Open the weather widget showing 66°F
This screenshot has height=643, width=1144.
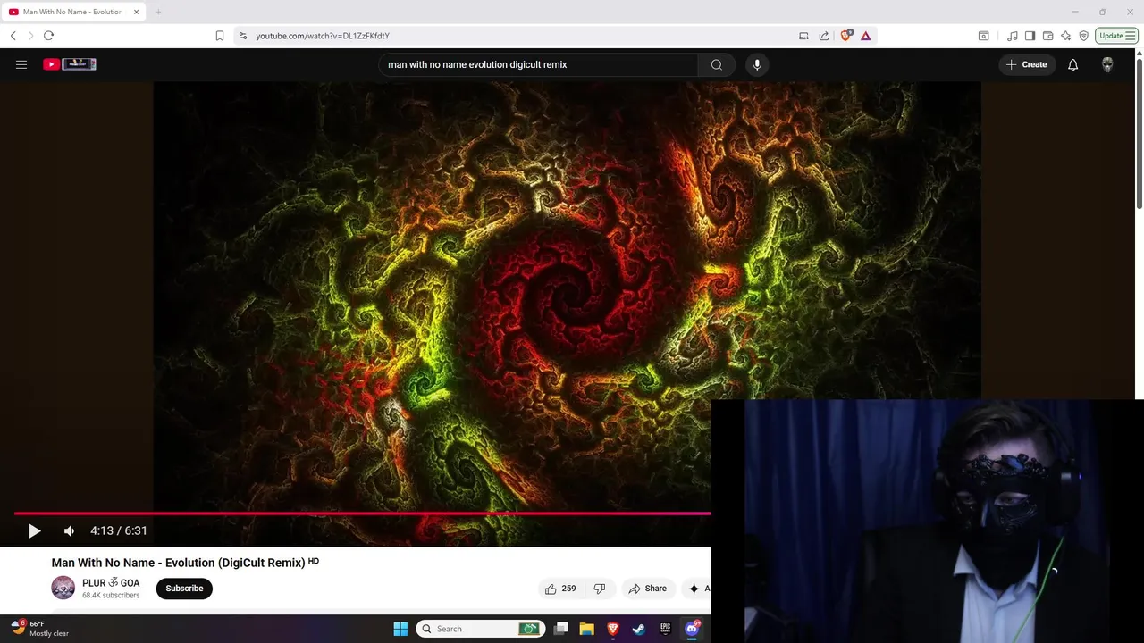pos(40,629)
